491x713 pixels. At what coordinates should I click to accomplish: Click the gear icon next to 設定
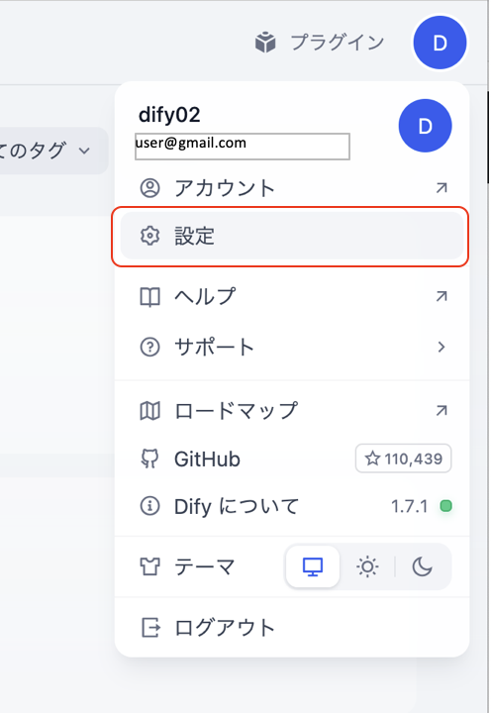(149, 236)
